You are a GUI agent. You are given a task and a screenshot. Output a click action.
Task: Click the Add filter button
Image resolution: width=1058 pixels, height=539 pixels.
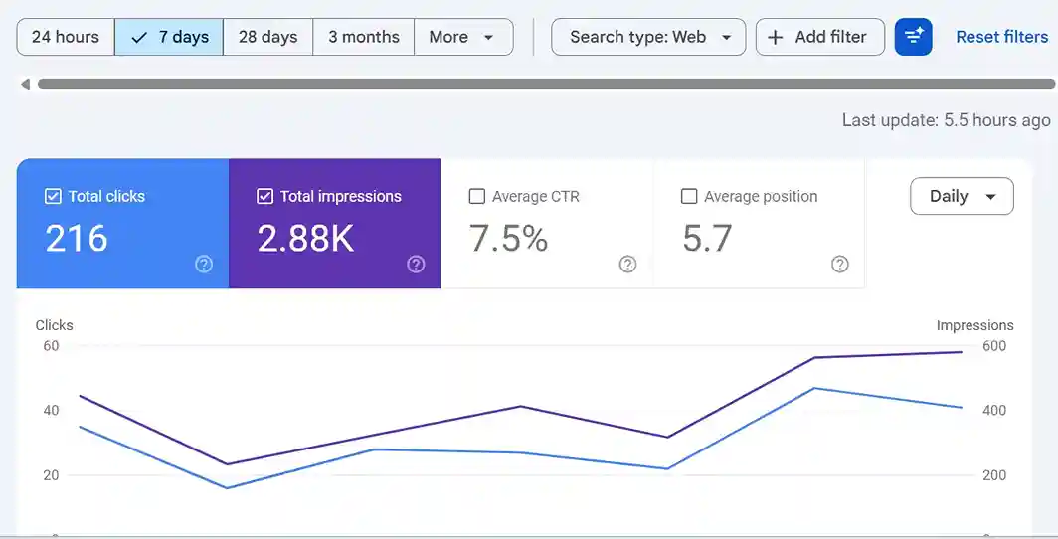(x=819, y=37)
